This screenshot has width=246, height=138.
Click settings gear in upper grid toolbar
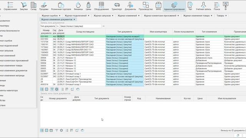[57, 89]
